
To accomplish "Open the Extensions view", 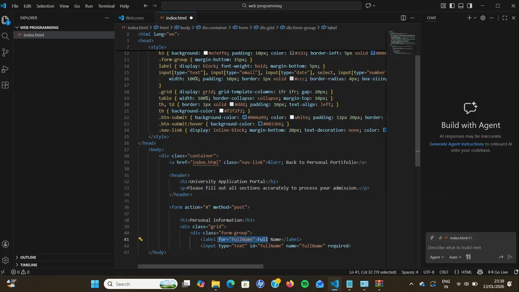I will 5,85.
